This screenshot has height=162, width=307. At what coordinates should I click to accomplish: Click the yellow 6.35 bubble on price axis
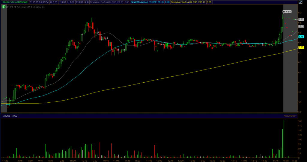(x=301, y=47)
